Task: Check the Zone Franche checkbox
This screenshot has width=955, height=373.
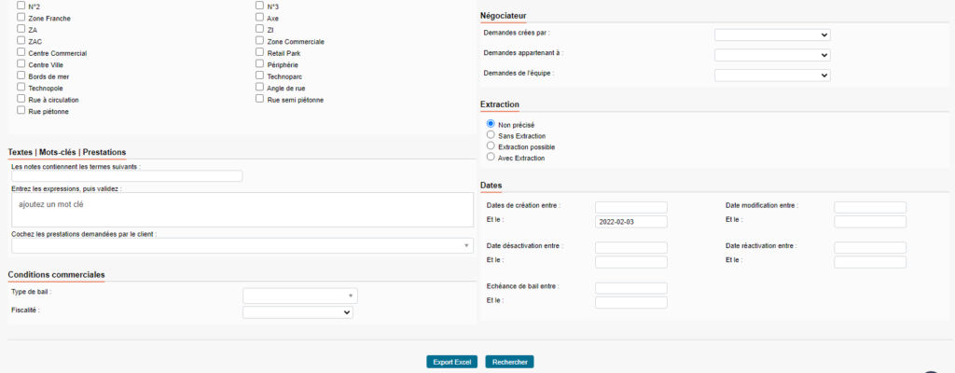Action: pyautogui.click(x=21, y=18)
